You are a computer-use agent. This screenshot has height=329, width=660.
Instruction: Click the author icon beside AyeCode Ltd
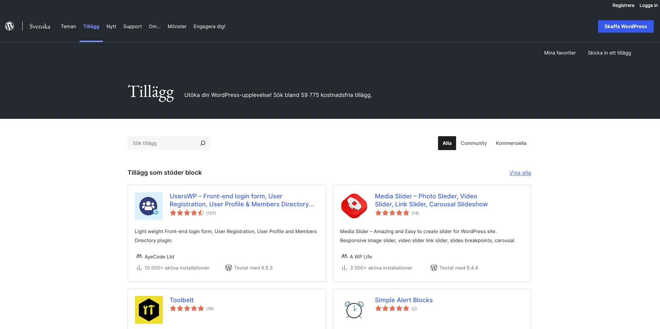point(139,256)
